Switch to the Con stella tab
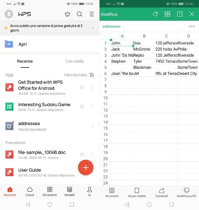 tap(74, 61)
